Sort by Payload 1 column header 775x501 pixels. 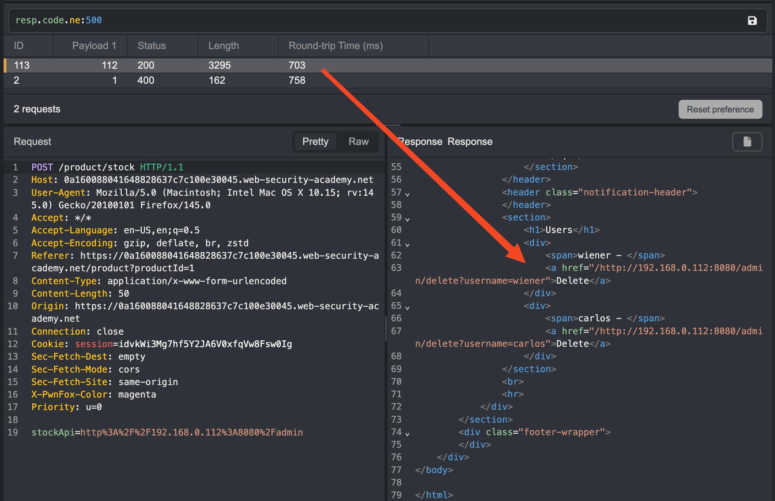click(x=94, y=46)
